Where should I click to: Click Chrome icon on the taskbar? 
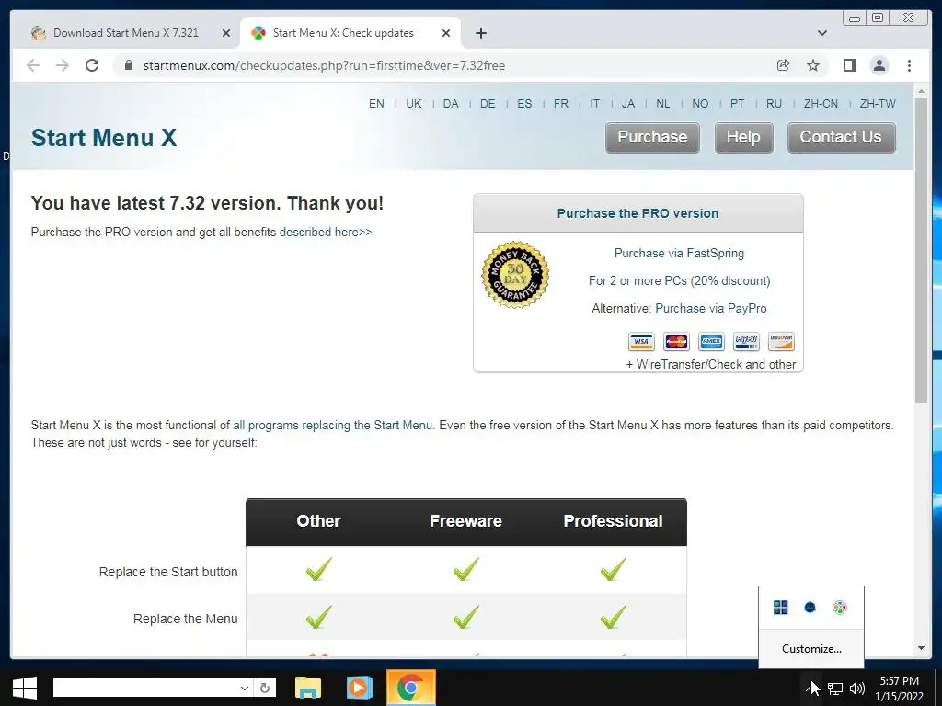411,688
